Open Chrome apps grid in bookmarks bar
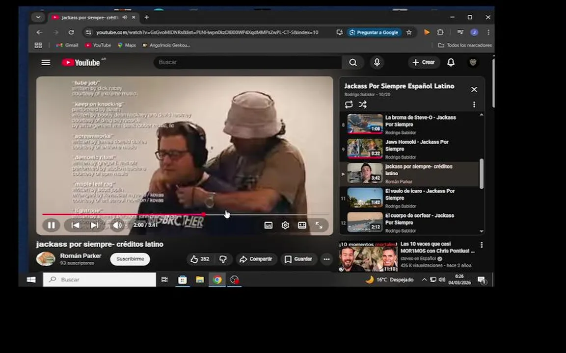 click(x=38, y=45)
